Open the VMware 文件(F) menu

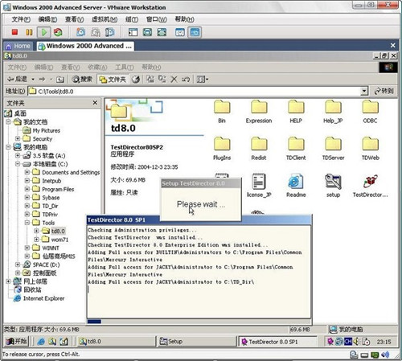21,19
